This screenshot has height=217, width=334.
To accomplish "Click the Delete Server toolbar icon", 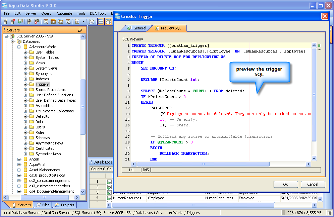I will (13, 22).
